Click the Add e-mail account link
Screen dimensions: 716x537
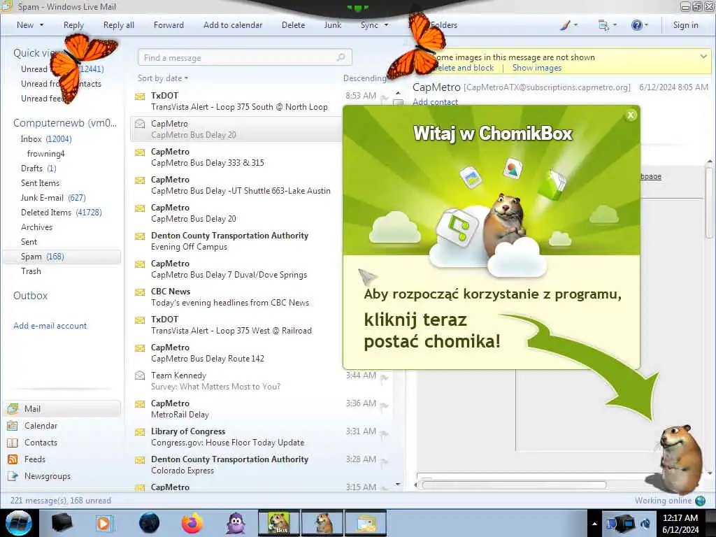(x=50, y=326)
